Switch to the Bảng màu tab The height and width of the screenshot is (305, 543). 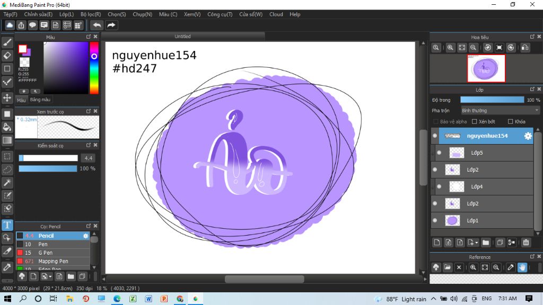pos(40,100)
